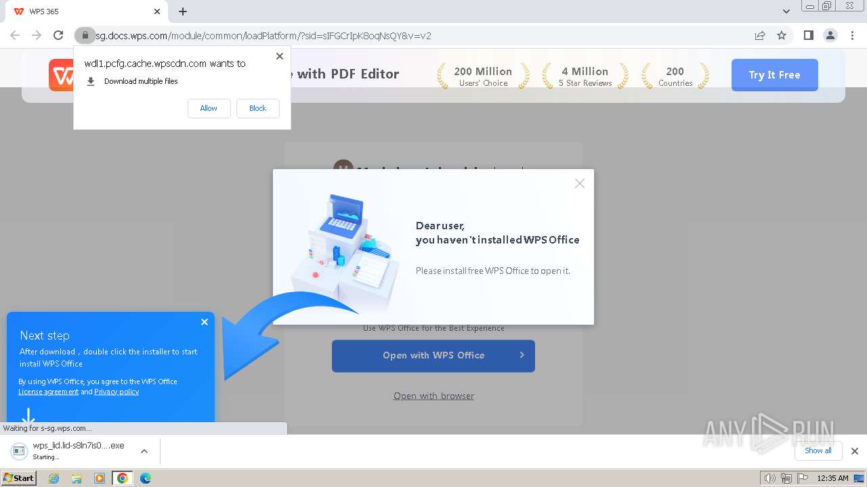Click the WPS logo in banner
This screenshot has height=487, width=867.
pyautogui.click(x=62, y=75)
